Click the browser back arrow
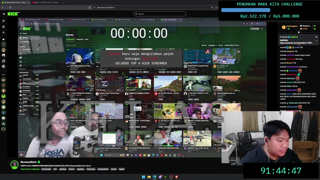 [3, 7]
